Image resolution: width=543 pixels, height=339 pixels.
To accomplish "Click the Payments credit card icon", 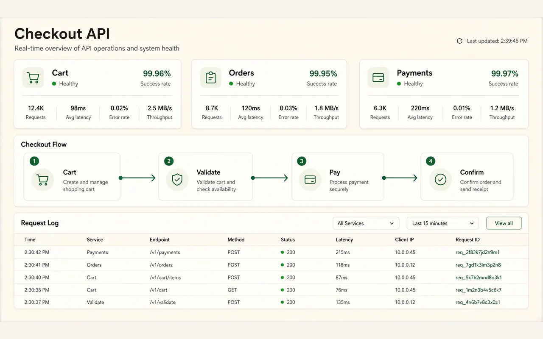I will click(x=378, y=78).
